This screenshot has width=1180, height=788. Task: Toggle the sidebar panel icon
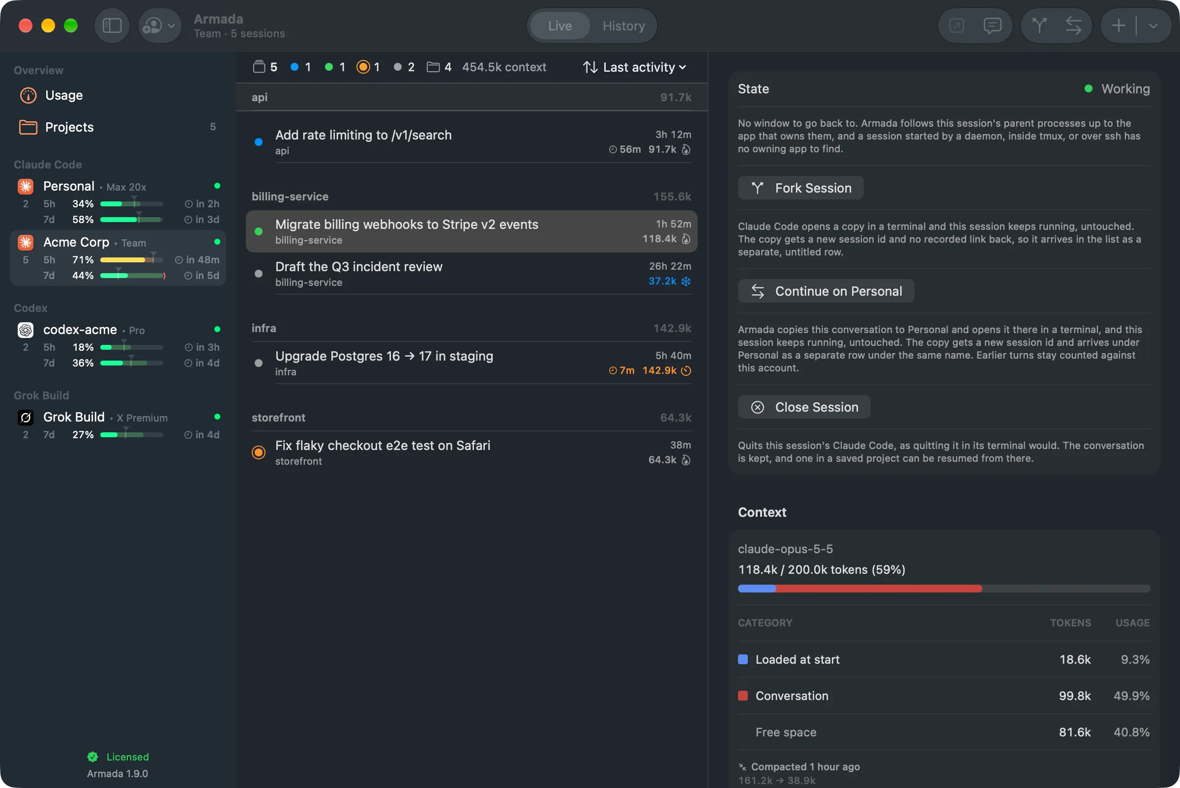[112, 26]
